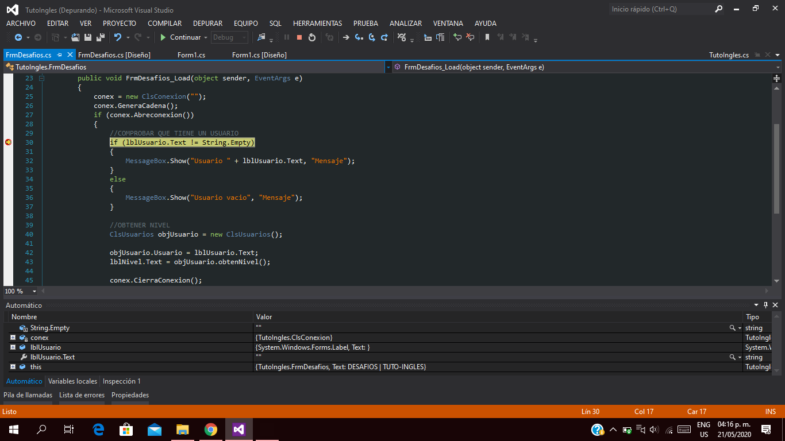Viewport: 785px width, 441px height.
Task: Open the Propiedades panel
Action: pos(130,395)
